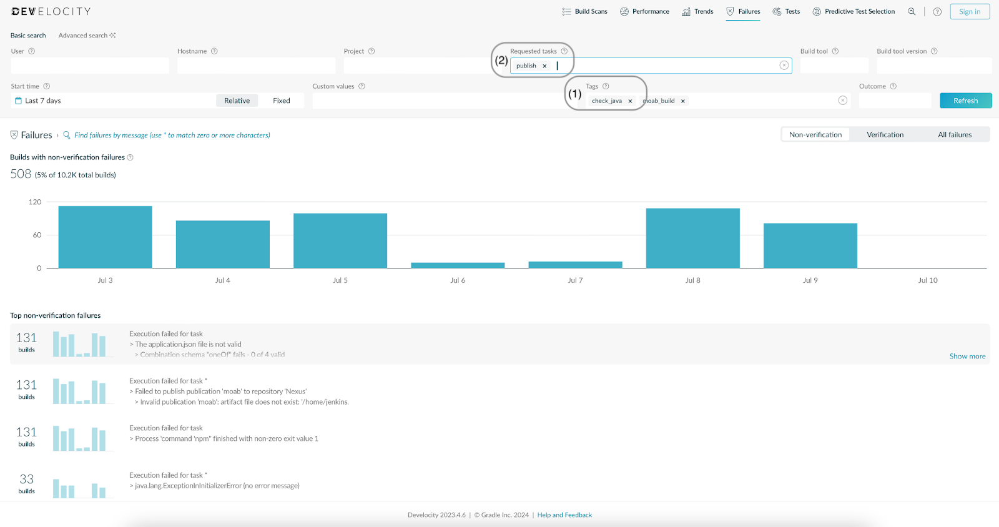This screenshot has height=527, width=999.
Task: Remove the publish requested task chip
Action: [544, 66]
